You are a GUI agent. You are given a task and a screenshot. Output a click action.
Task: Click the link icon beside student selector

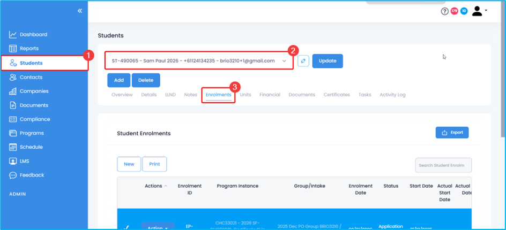(303, 61)
